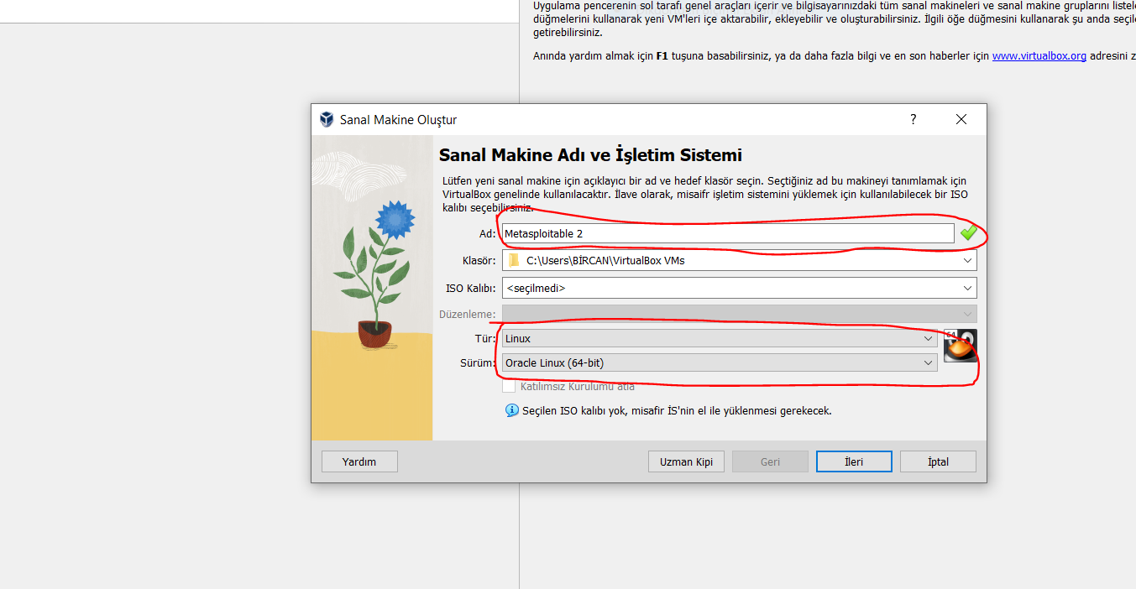The height and width of the screenshot is (589, 1136).
Task: Close the Sanal Makine Oluştur dialog
Action: [961, 119]
